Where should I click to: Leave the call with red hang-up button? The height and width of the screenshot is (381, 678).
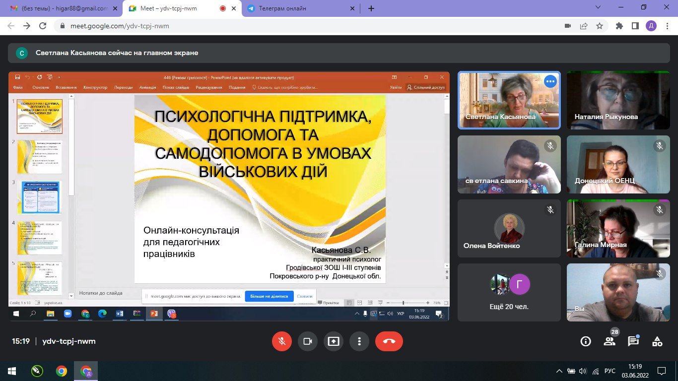[389, 341]
